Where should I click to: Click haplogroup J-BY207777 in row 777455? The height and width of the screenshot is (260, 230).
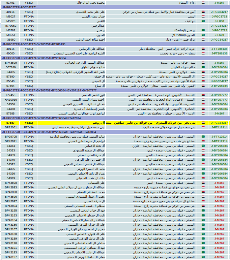click(x=219, y=95)
